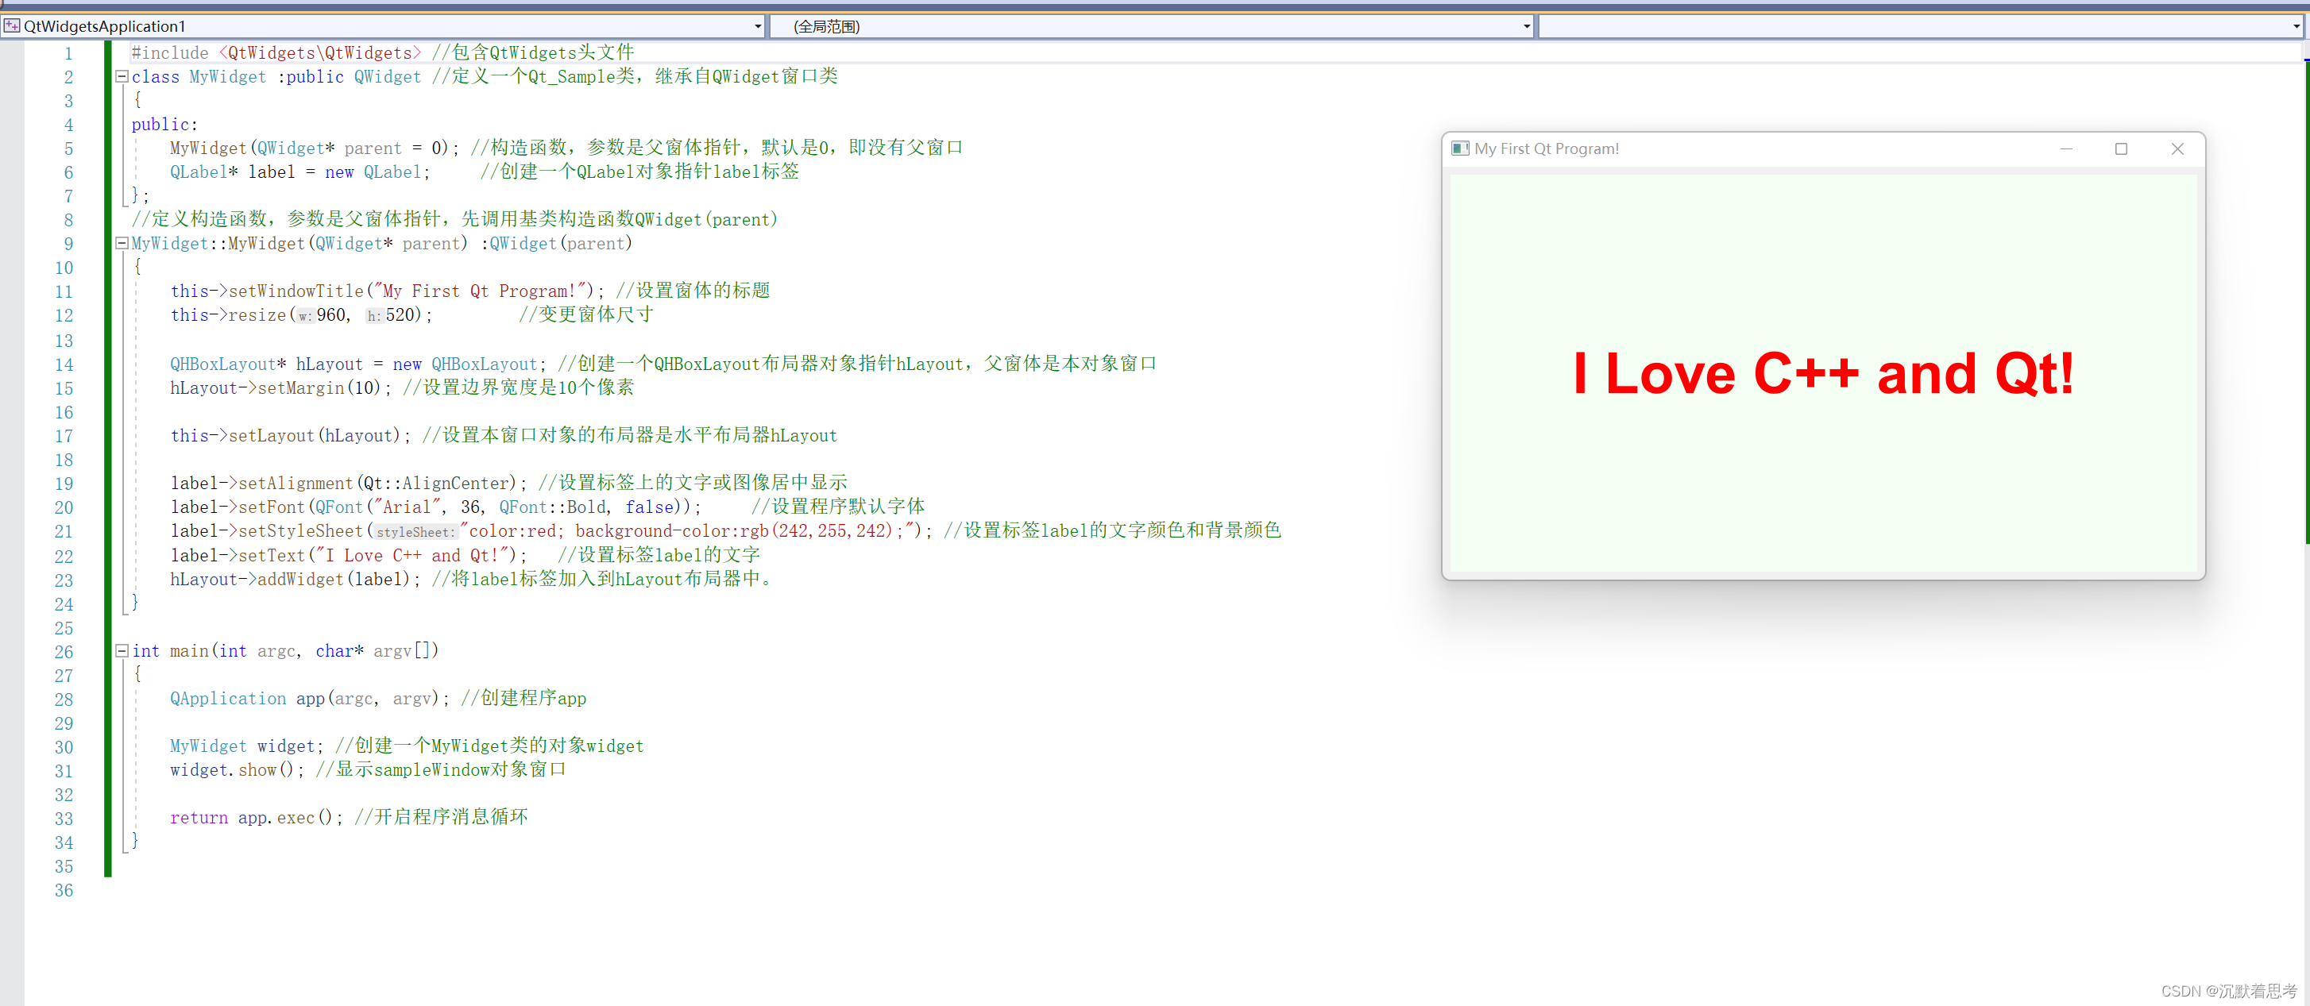Click the red 'I Love C++ and Qt!' label
Screen dimensions: 2310x1006
[x=1823, y=374]
